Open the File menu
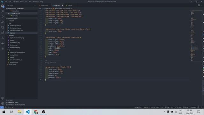 pos(6,2)
